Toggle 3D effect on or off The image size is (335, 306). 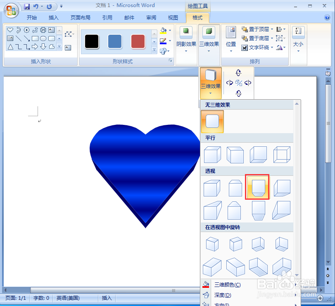click(x=239, y=83)
